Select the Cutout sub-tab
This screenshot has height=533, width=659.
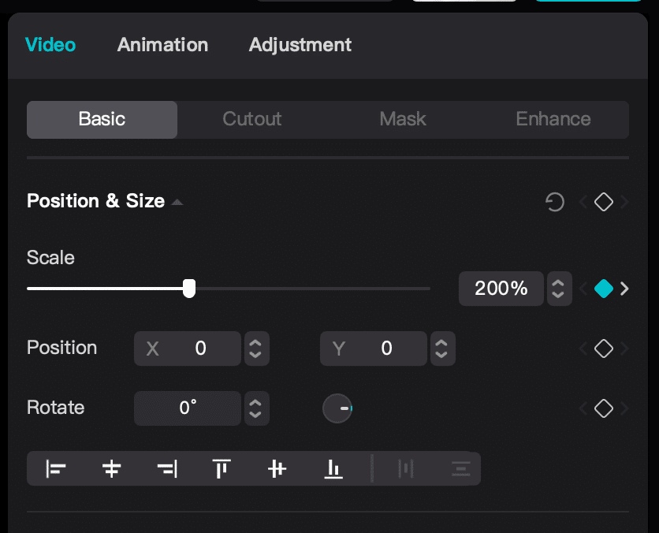(x=252, y=119)
